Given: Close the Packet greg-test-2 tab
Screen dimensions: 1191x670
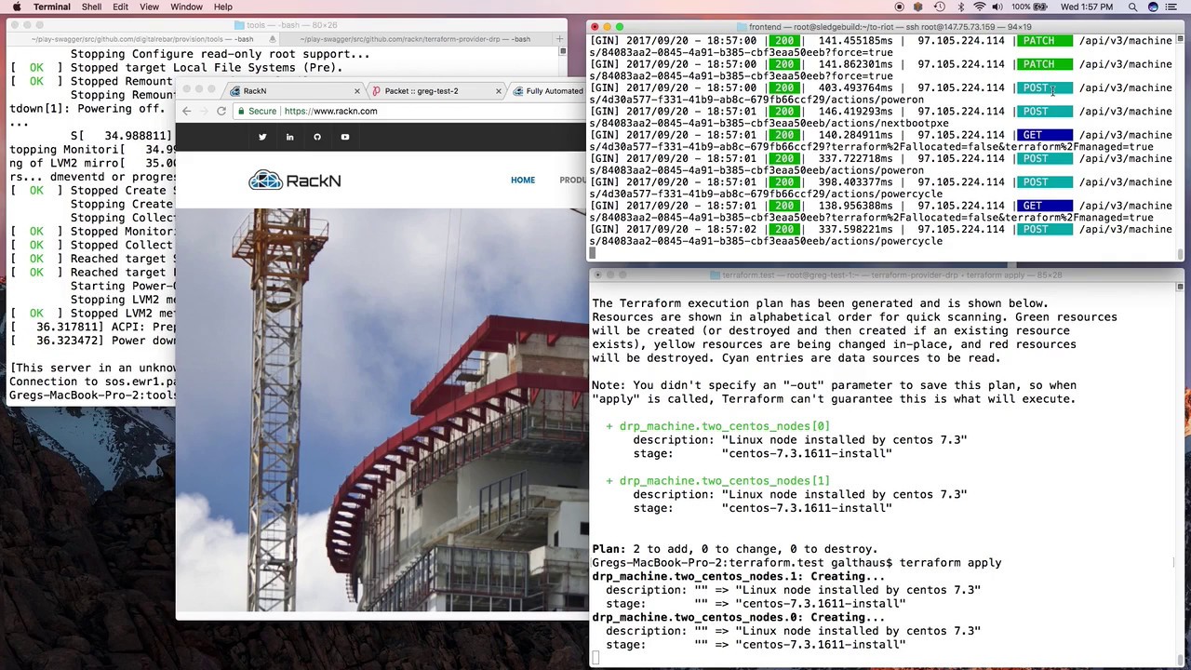Looking at the screenshot, I should [x=499, y=91].
